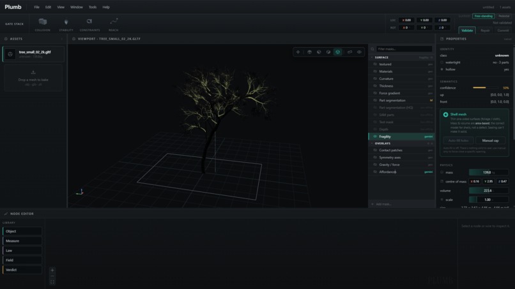Open the Collision gate

(43, 25)
